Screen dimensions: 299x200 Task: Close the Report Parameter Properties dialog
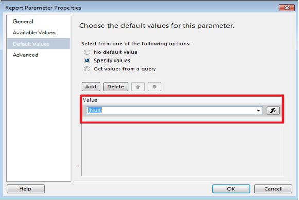(x=287, y=8)
